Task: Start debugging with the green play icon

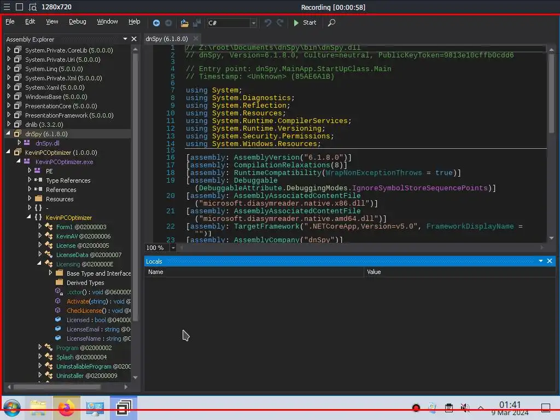Action: [296, 23]
